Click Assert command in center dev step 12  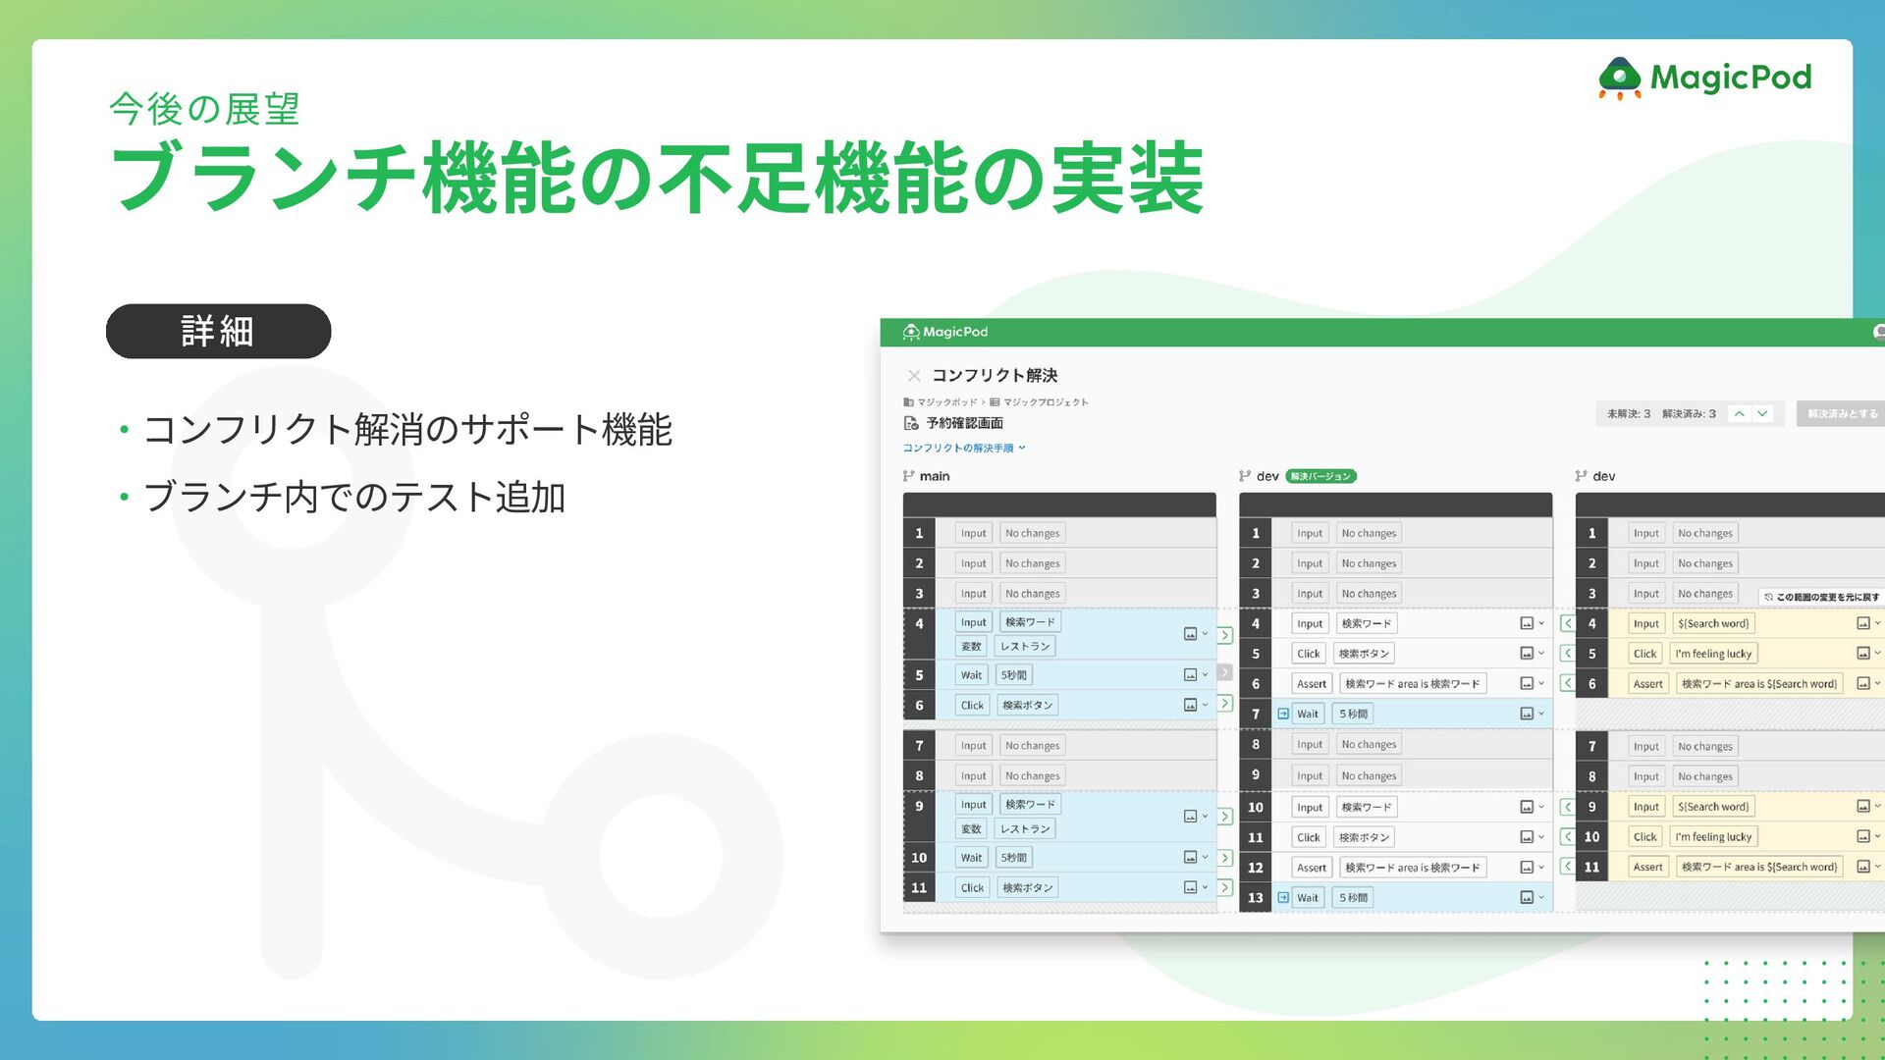(x=1312, y=868)
